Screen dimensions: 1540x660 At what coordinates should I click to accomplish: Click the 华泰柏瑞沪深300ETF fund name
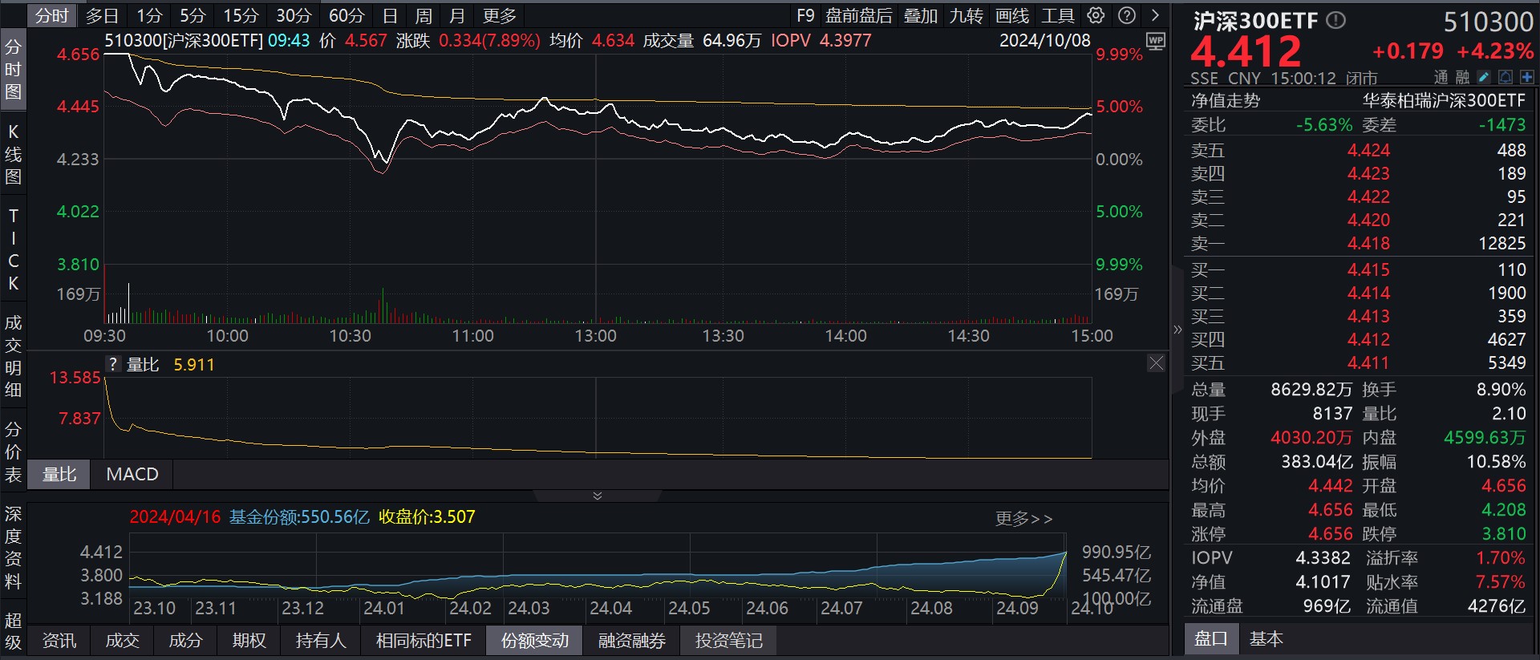tap(1444, 100)
